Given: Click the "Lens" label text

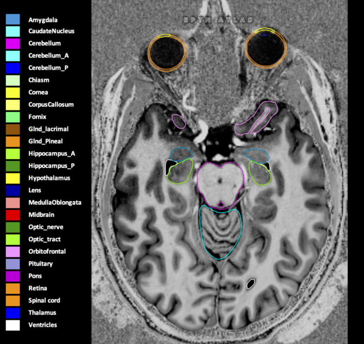Looking at the screenshot, I should click(x=35, y=190).
